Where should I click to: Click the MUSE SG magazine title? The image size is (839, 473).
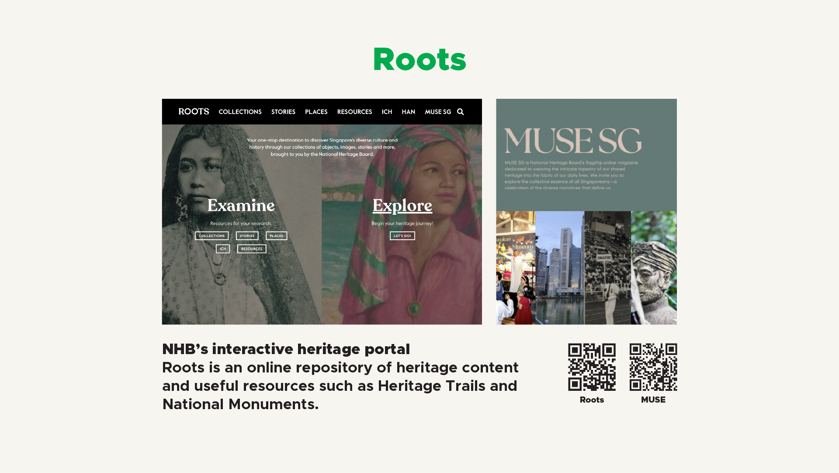click(573, 141)
